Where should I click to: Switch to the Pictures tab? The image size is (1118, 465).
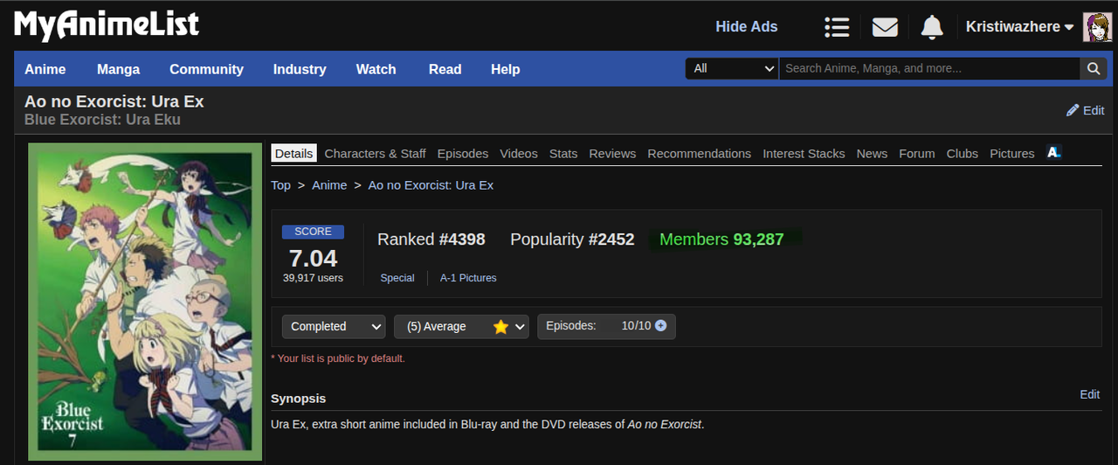1012,153
